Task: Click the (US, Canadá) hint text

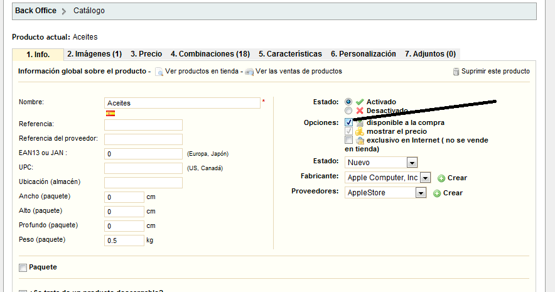Action: coord(205,168)
